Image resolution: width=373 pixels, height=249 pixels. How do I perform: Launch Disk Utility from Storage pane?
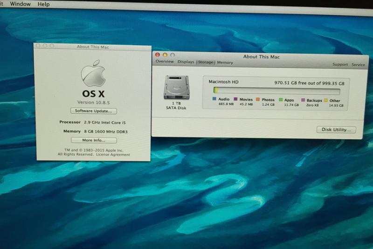pos(336,130)
